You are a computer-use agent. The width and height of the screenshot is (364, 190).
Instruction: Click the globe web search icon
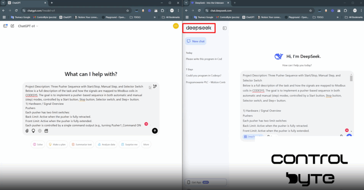click(40, 131)
